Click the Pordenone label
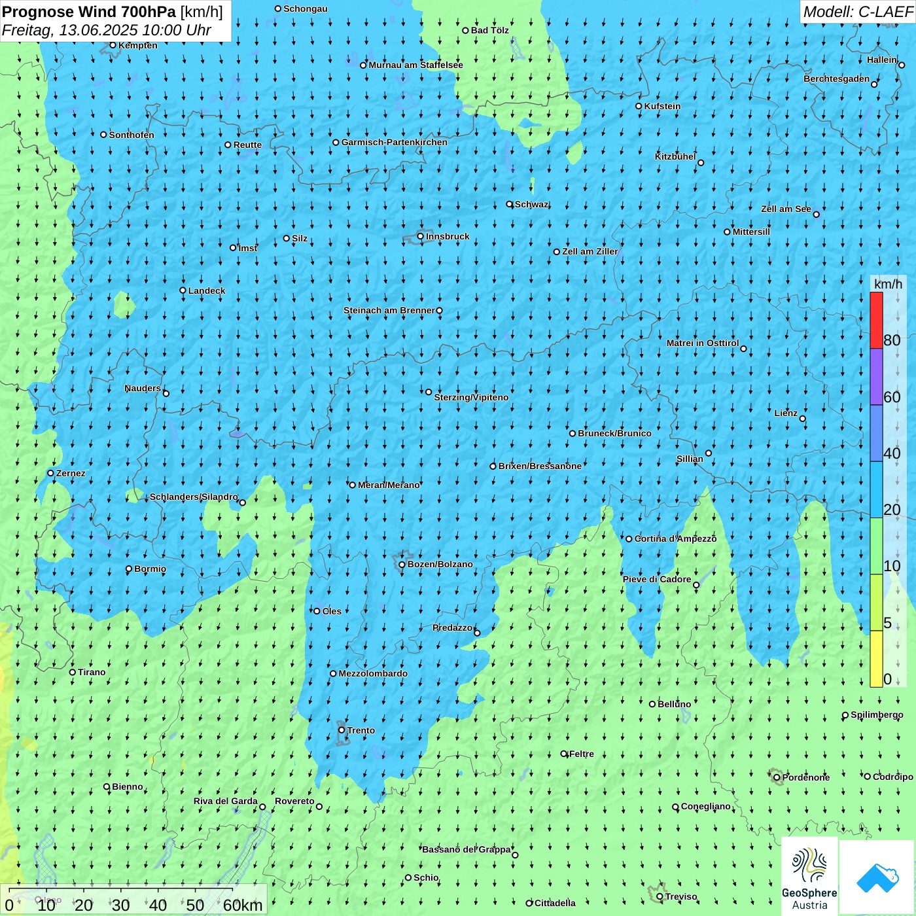This screenshot has width=916, height=916. click(806, 777)
